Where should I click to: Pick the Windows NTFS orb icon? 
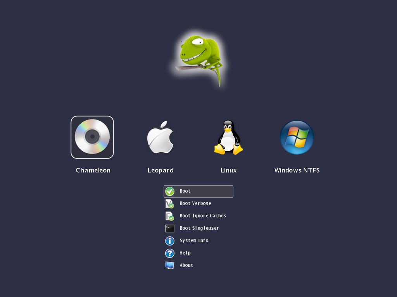coord(297,137)
